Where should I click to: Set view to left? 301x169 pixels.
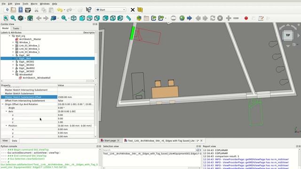[120, 18]
